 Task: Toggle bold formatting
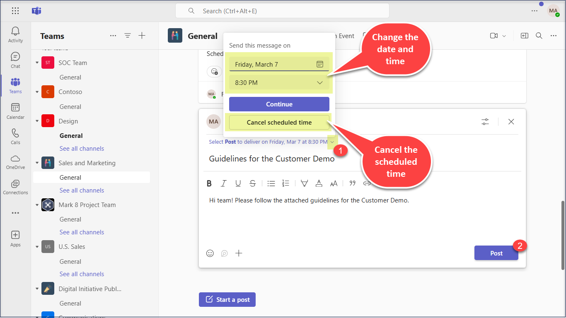(209, 183)
